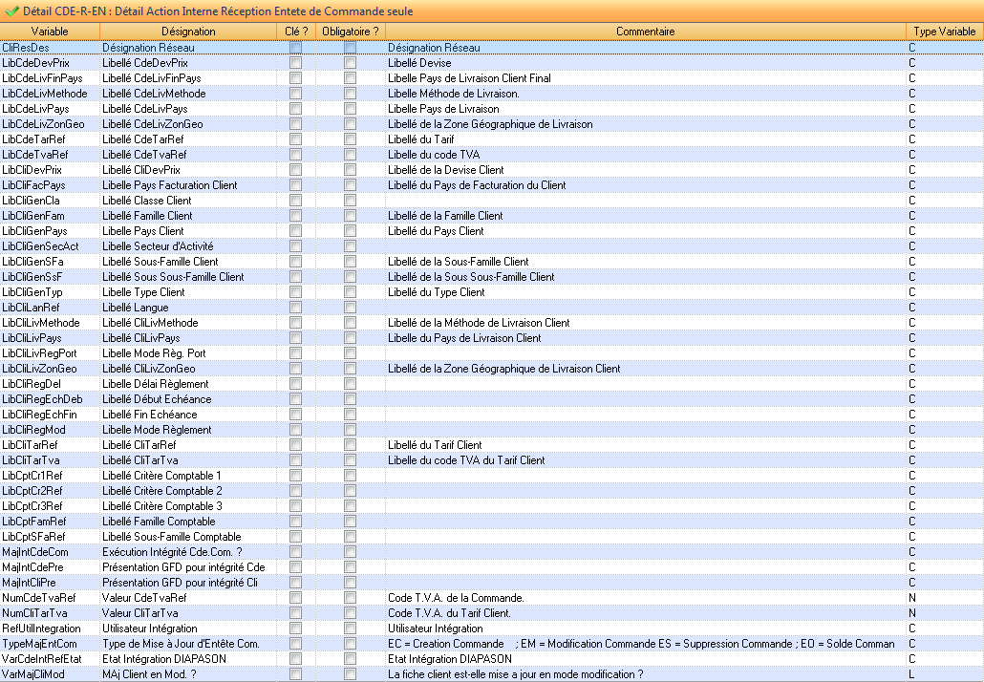Click the Commentaire column header
The image size is (984, 682).
coord(645,32)
